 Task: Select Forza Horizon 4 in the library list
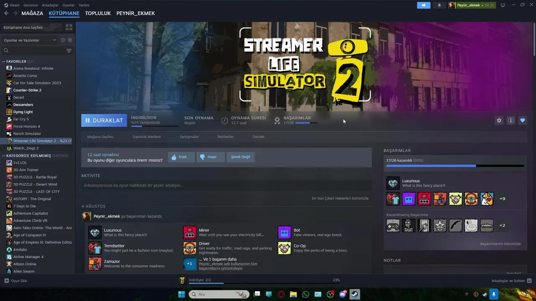coord(27,126)
